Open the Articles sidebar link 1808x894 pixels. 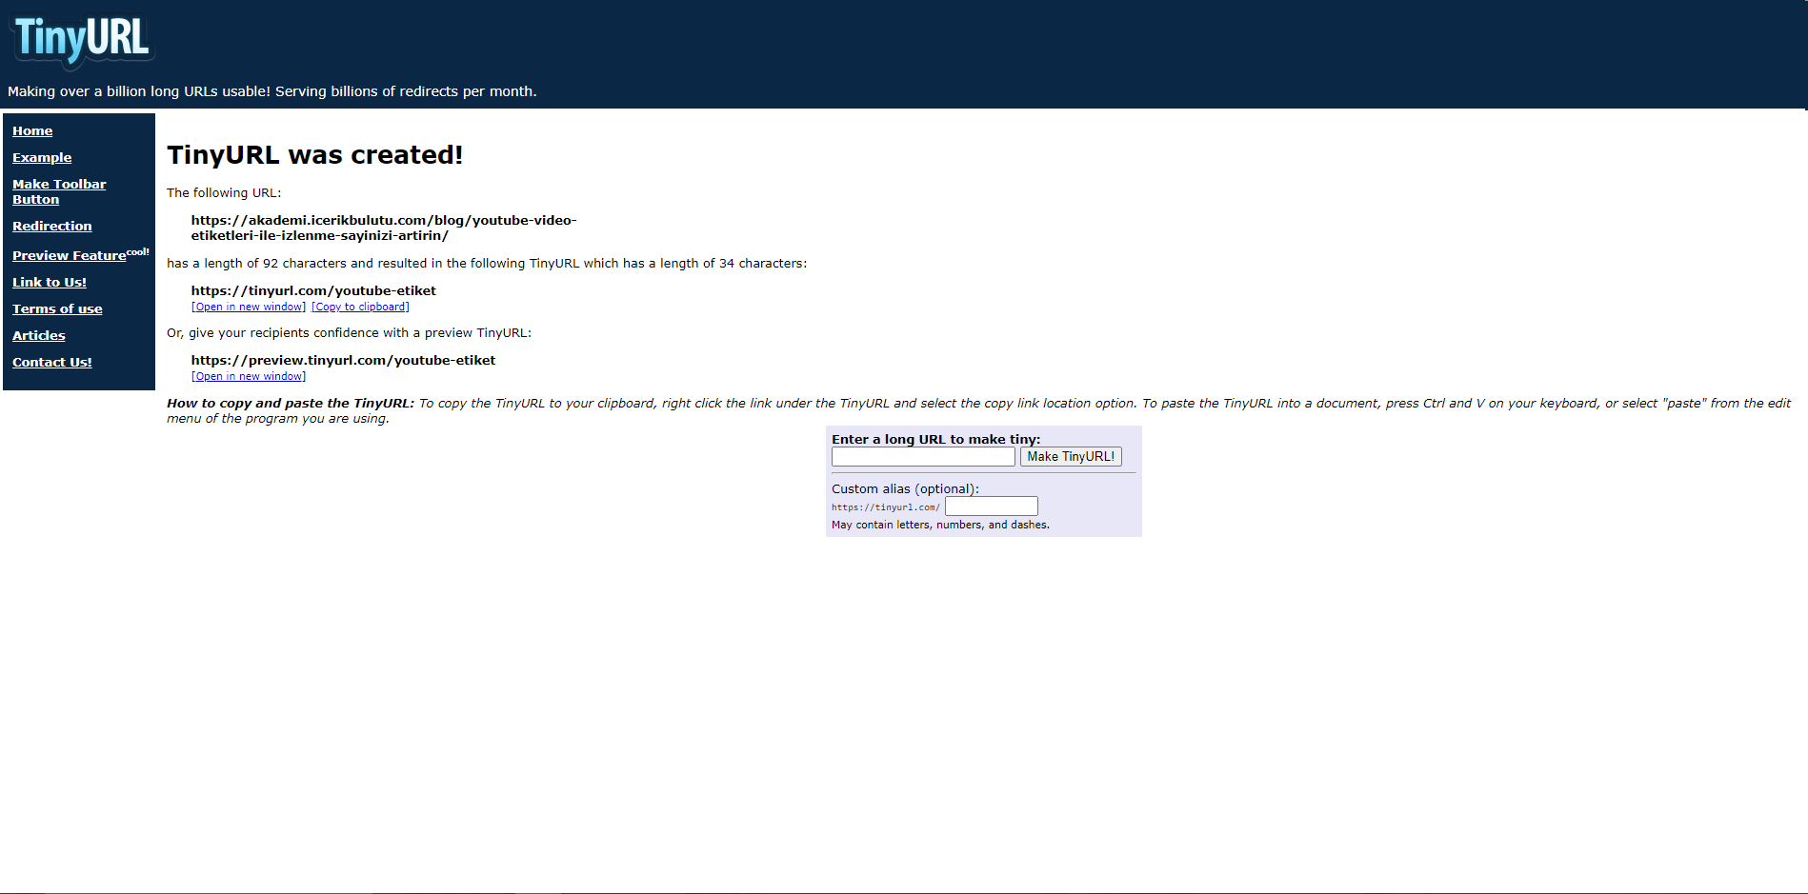[x=39, y=336]
